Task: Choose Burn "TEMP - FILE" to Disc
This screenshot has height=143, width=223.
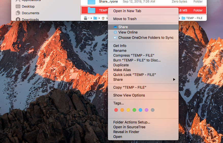Action: click(143, 60)
